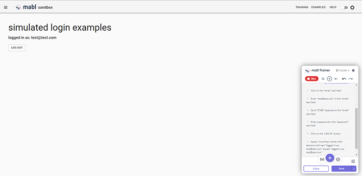Open the step filter sliders icon

pyautogui.click(x=353, y=161)
